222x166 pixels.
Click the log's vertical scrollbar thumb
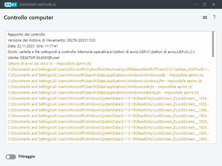coord(213,44)
